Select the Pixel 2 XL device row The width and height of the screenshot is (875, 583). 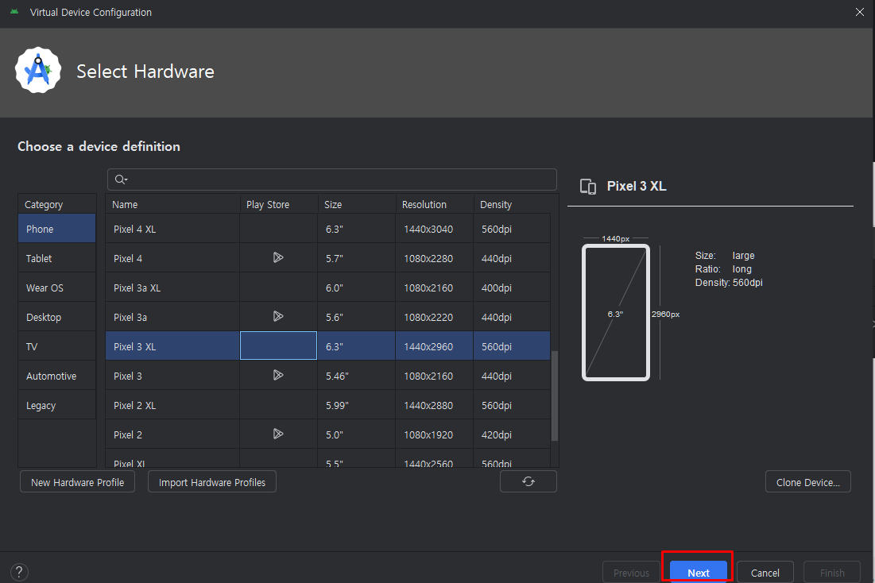point(328,406)
